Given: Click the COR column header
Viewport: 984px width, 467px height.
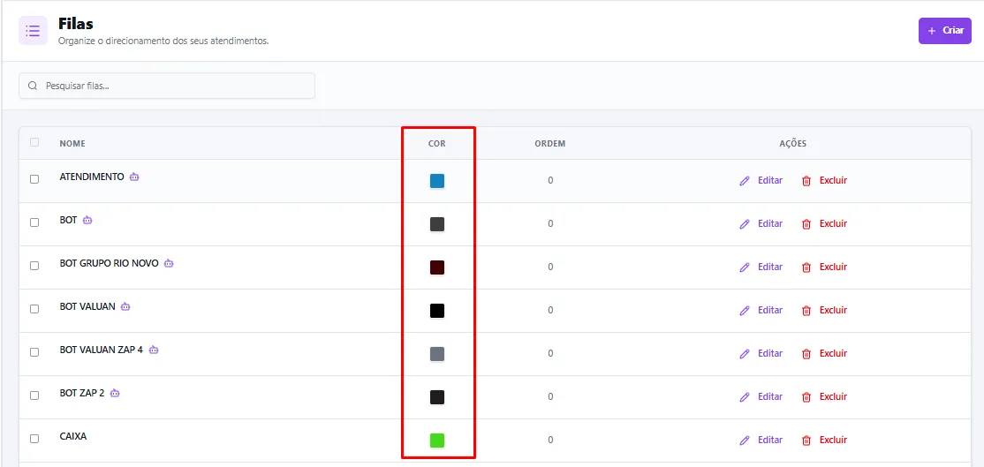Looking at the screenshot, I should point(436,144).
